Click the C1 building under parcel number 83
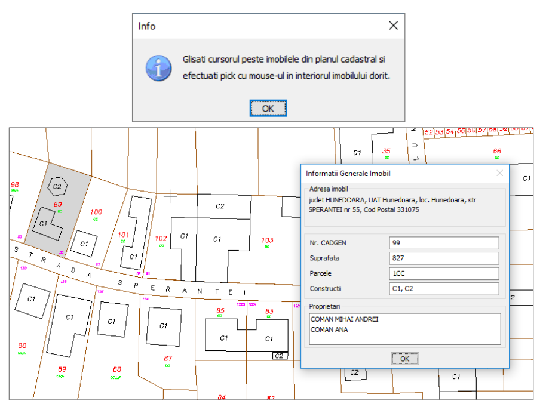 pyautogui.click(x=269, y=338)
